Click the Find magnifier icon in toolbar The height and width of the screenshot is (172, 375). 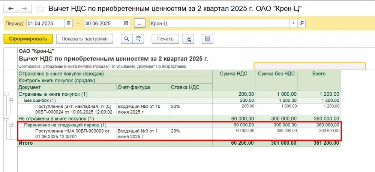click(x=126, y=39)
